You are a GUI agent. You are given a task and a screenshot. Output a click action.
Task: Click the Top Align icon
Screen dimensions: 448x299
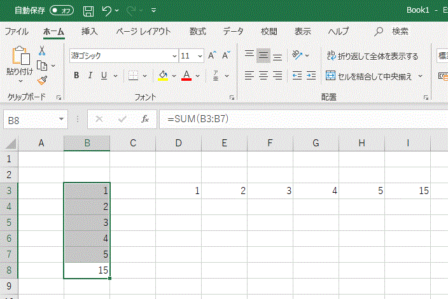(x=249, y=56)
